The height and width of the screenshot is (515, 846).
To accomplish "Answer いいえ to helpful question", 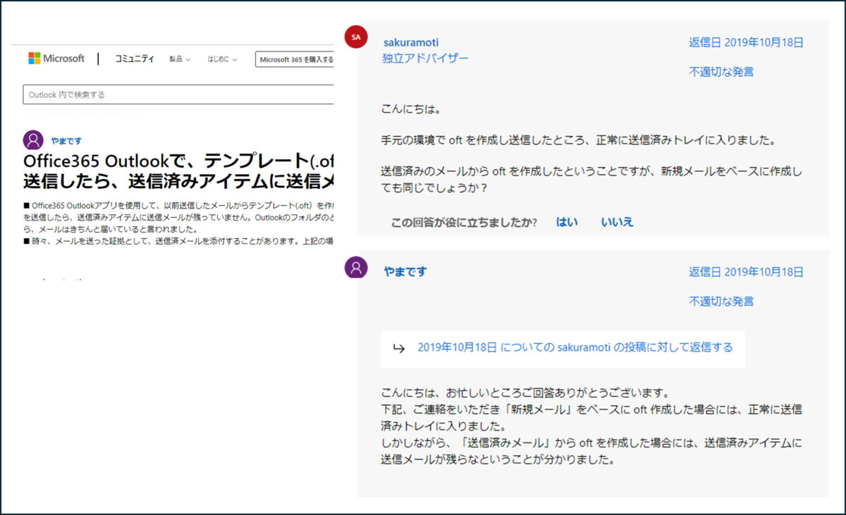I will click(617, 222).
